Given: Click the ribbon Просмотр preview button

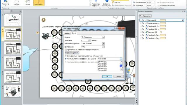Looking at the screenshot, I should (x=5, y=3).
